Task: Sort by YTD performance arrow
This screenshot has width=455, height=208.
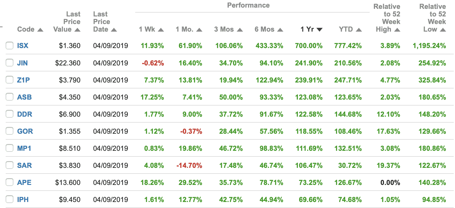Action: click(359, 30)
